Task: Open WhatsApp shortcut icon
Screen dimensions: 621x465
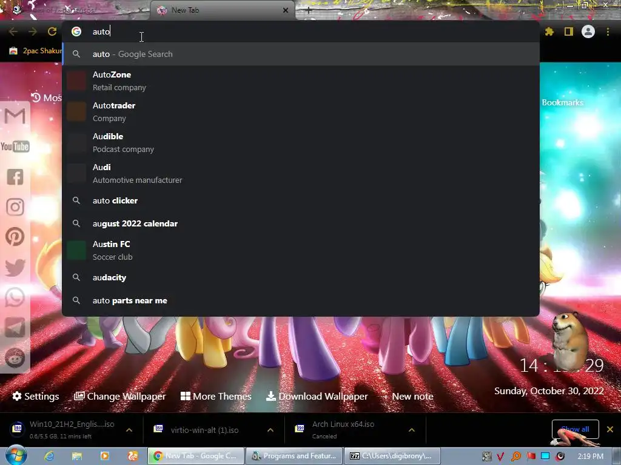Action: click(15, 297)
